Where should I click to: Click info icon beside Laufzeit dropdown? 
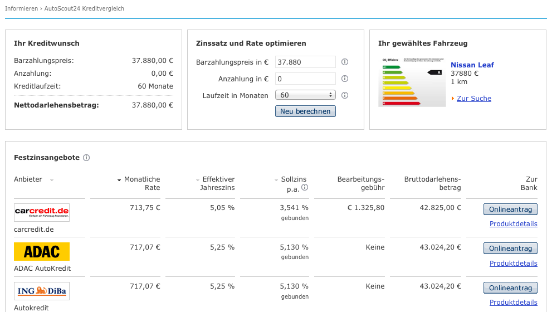pos(345,95)
